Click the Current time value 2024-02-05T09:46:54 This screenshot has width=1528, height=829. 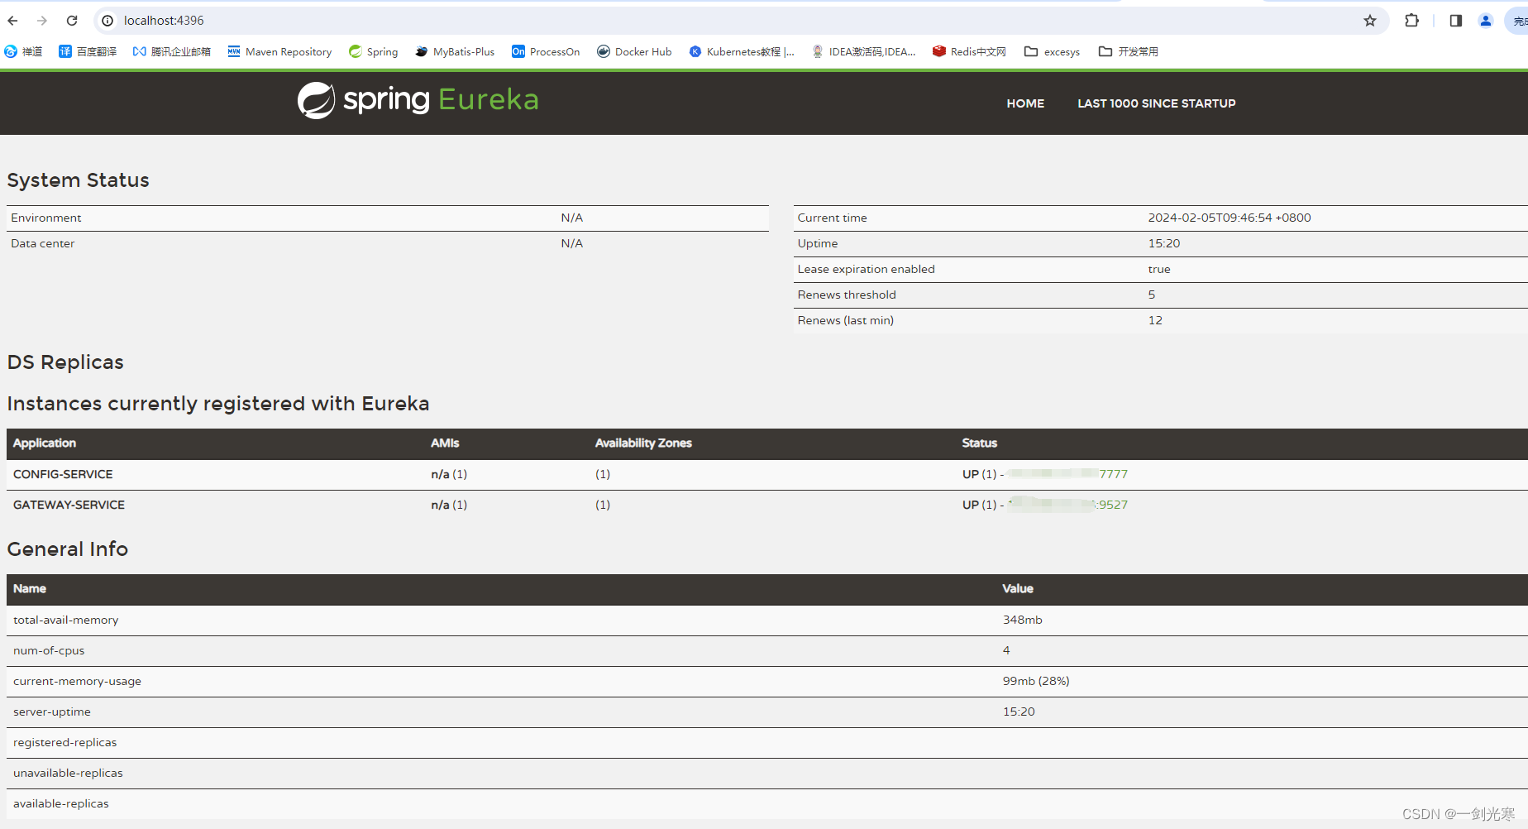coord(1230,218)
